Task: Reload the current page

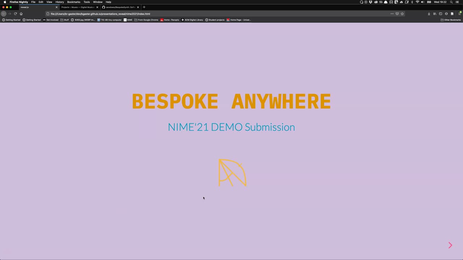Action: click(15, 14)
